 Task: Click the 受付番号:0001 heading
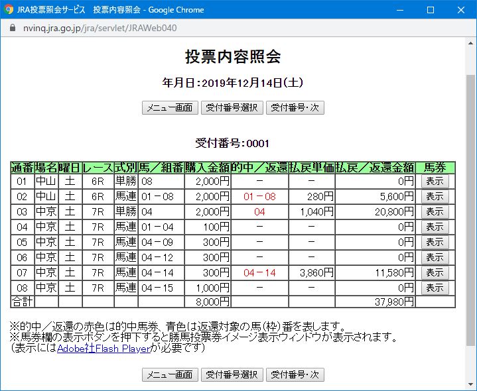(x=232, y=143)
